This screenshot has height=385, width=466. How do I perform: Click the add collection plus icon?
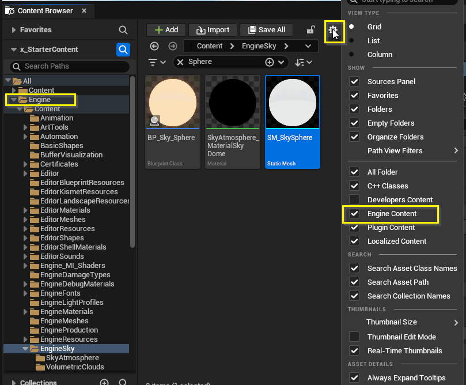click(x=104, y=382)
